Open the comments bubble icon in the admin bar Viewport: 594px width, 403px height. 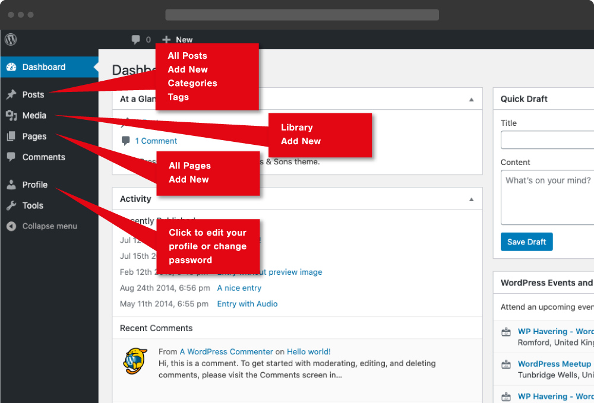point(135,40)
